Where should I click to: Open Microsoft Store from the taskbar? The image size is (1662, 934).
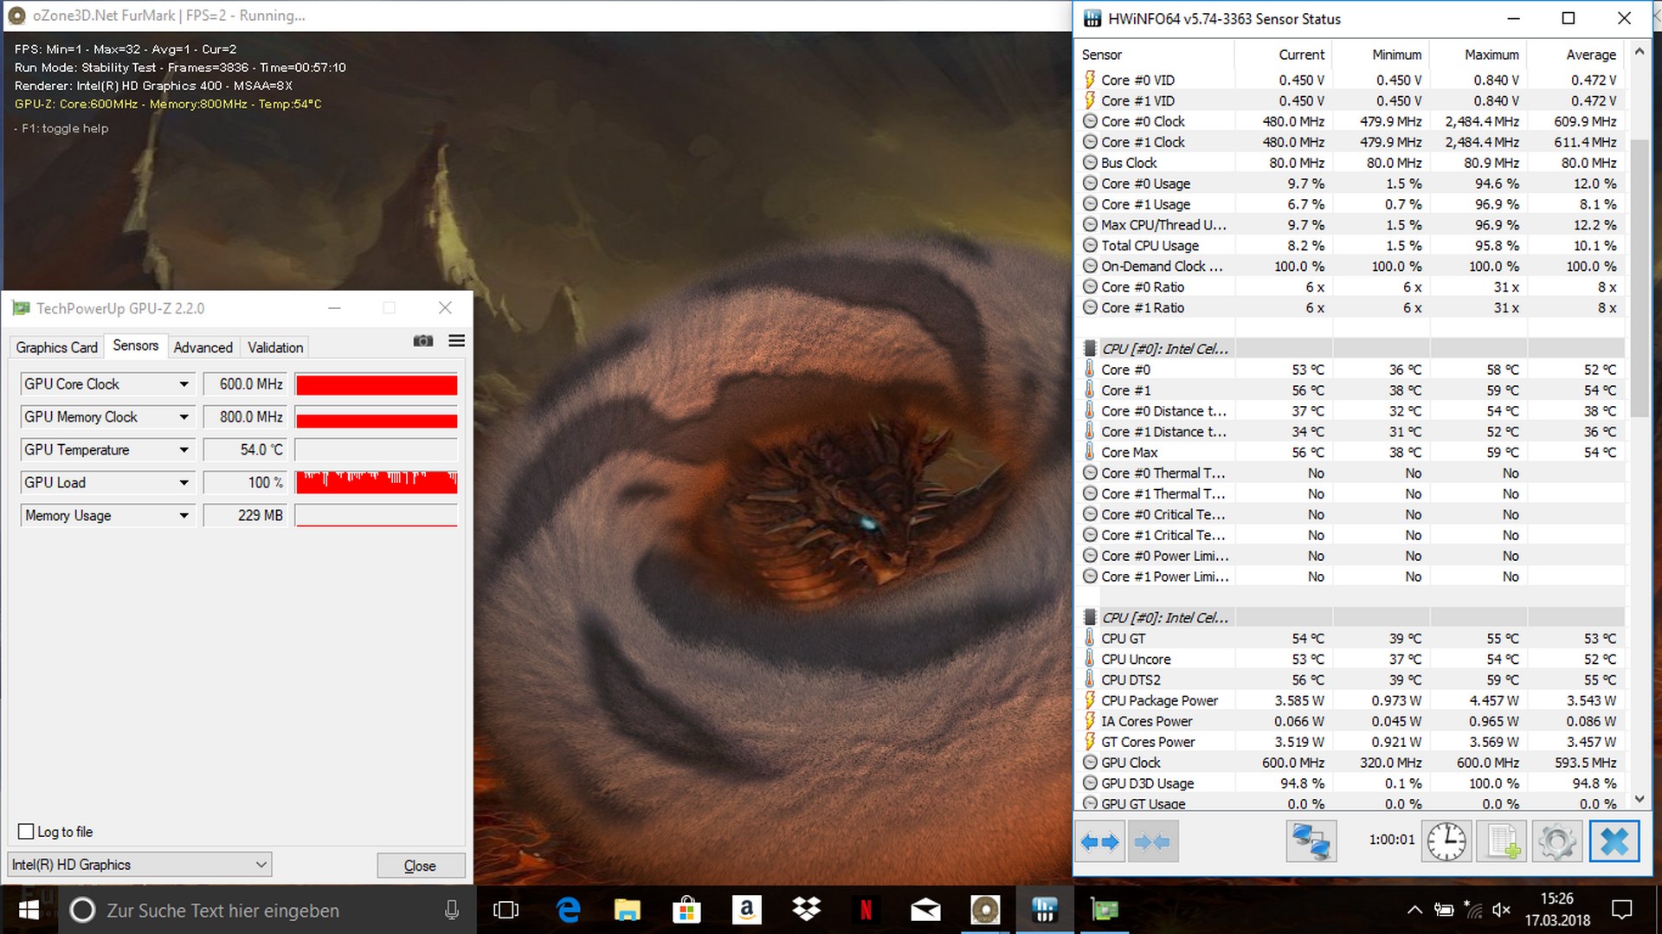click(686, 910)
